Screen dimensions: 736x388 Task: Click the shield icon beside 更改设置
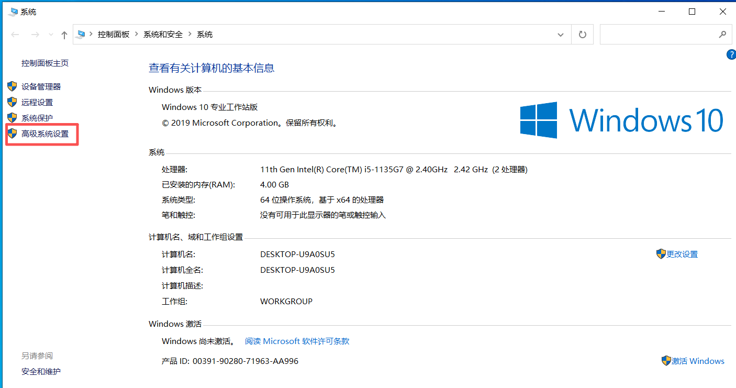click(661, 254)
